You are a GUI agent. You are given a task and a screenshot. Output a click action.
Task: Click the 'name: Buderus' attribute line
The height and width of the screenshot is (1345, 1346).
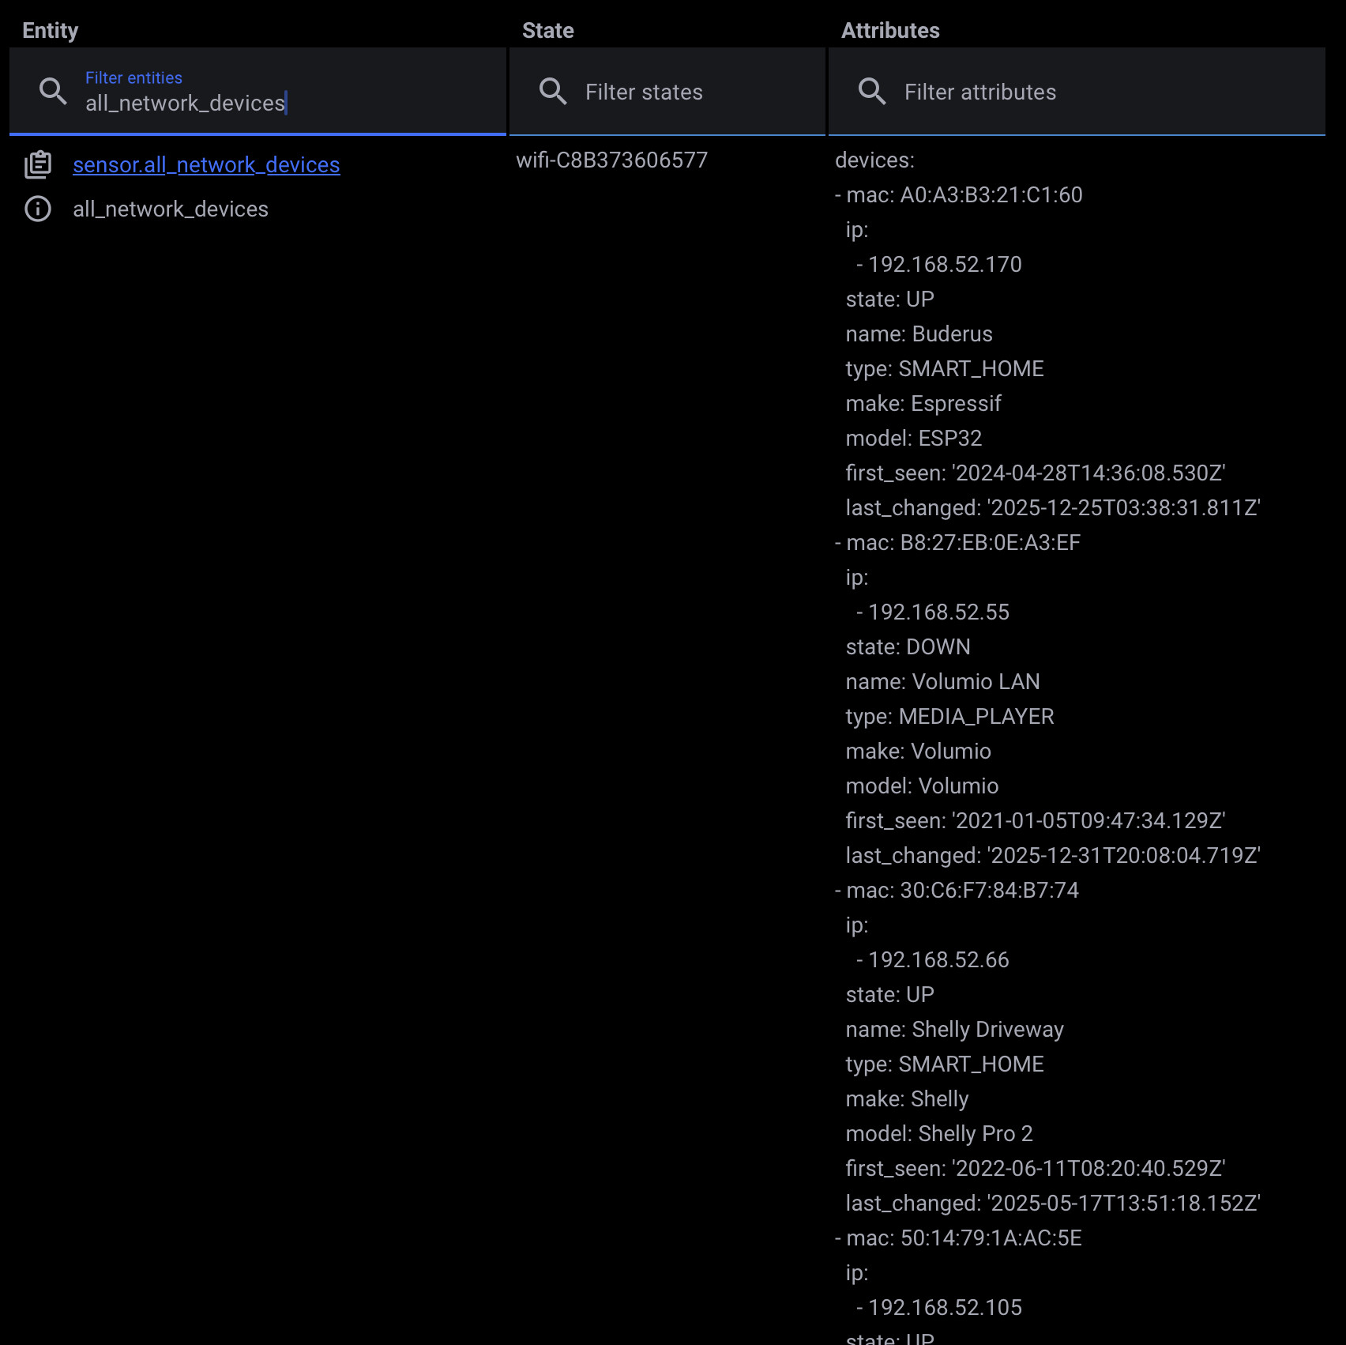click(x=919, y=333)
